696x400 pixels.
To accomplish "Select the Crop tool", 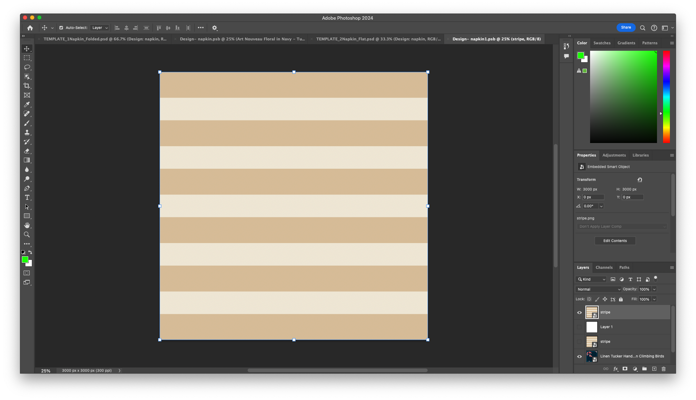I will [27, 86].
